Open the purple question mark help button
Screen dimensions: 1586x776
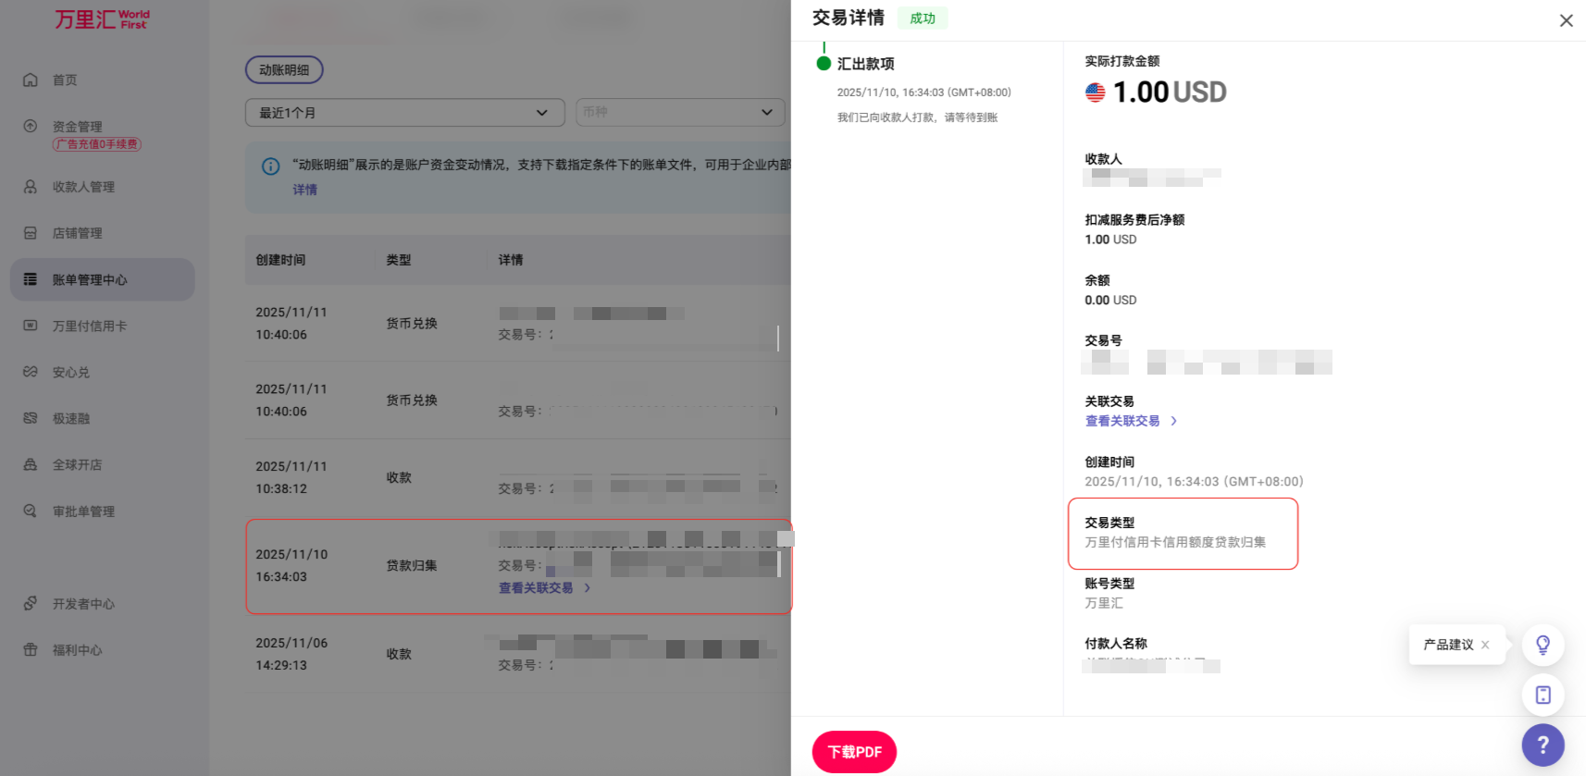(x=1543, y=745)
